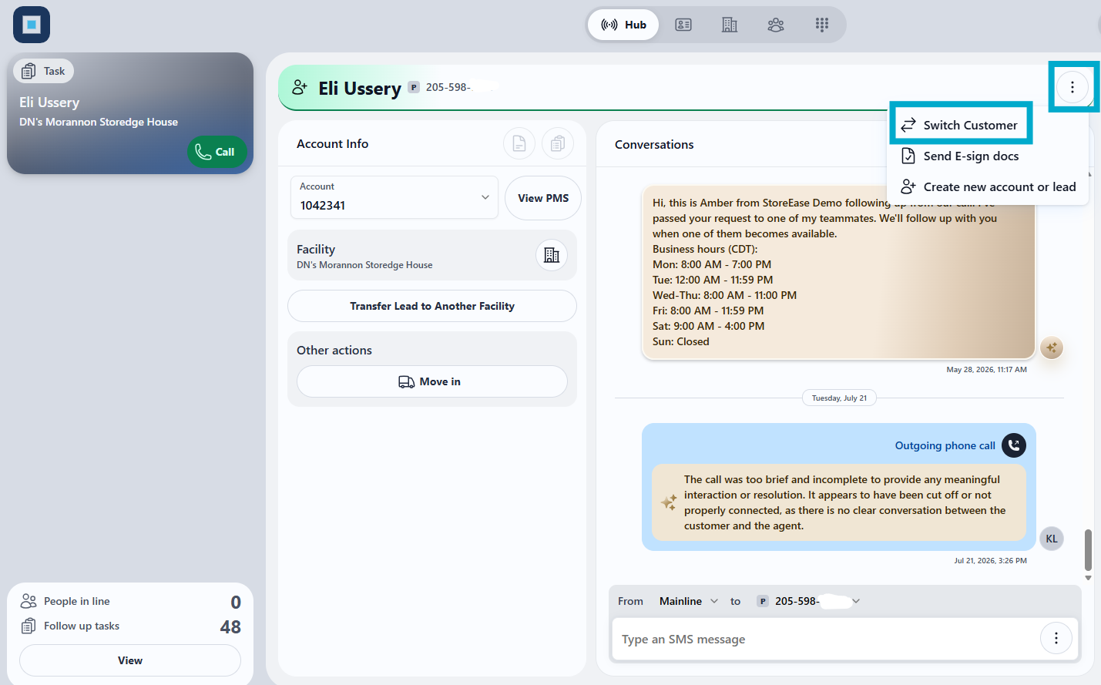
Task: Click the May 28, 2026, 11:17 AM timestamp
Action: click(986, 369)
